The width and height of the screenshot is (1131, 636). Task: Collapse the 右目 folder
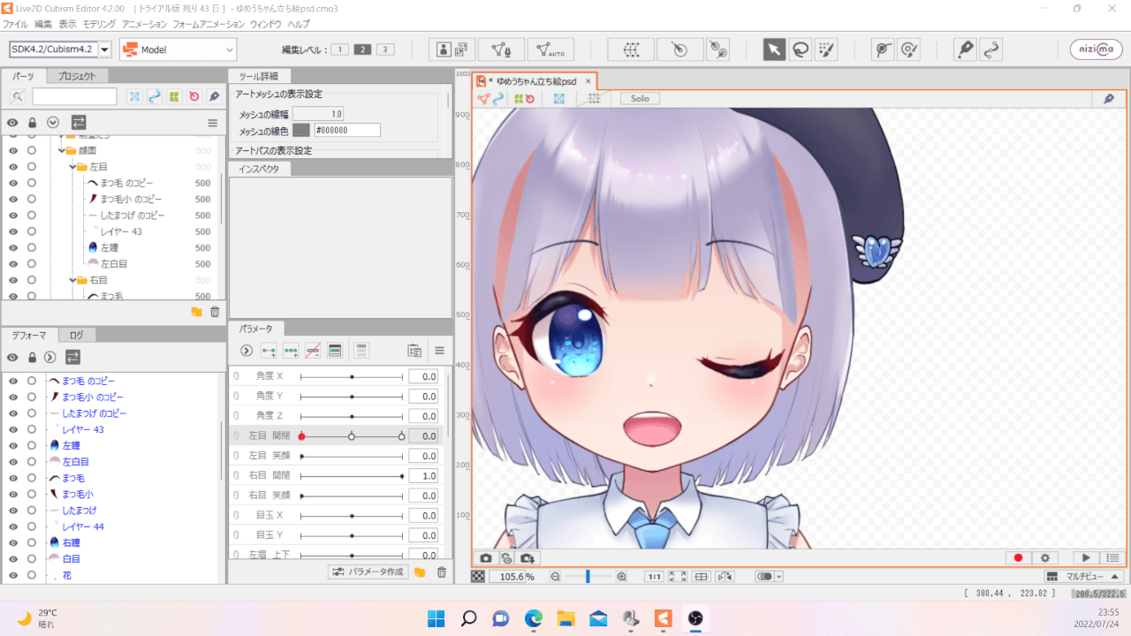(72, 280)
